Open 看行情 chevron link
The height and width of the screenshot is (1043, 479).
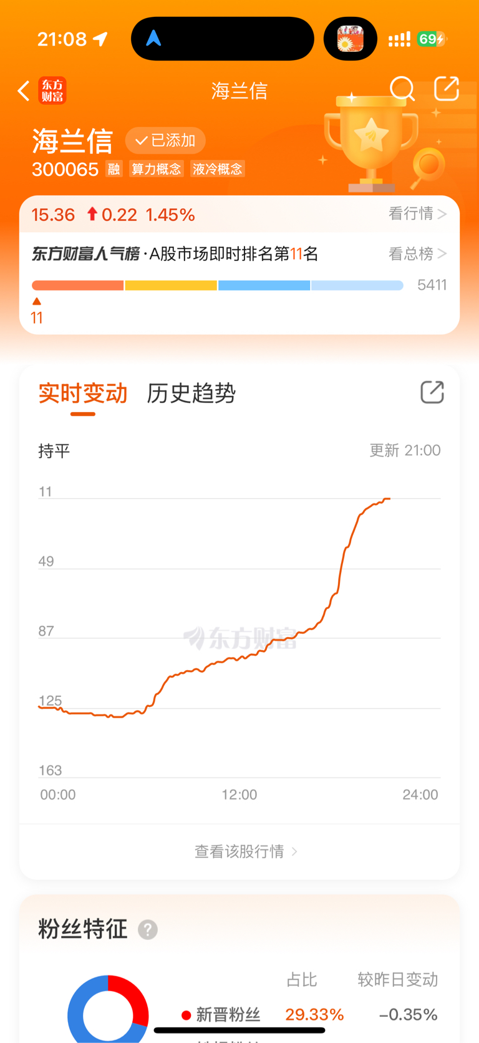coord(417,214)
